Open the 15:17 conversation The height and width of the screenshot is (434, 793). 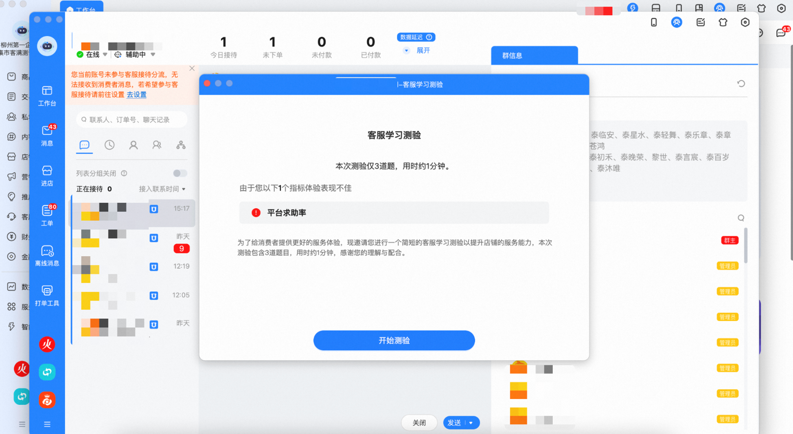point(133,213)
